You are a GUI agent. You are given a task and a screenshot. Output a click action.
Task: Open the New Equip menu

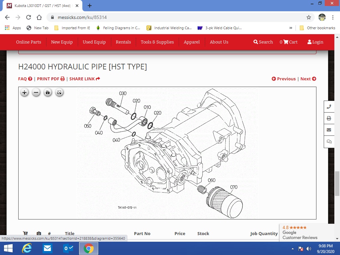tap(62, 42)
